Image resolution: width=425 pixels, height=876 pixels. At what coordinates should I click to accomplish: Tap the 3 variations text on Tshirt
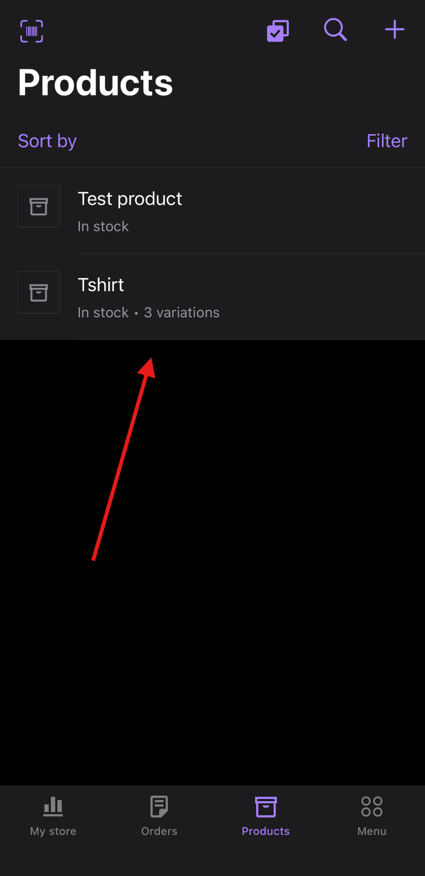(x=182, y=313)
